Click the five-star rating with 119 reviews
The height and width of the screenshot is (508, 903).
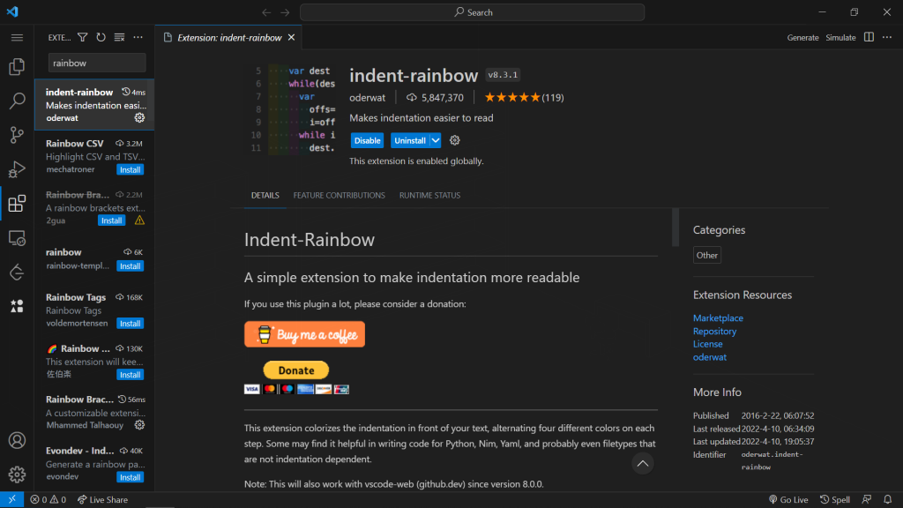click(524, 97)
